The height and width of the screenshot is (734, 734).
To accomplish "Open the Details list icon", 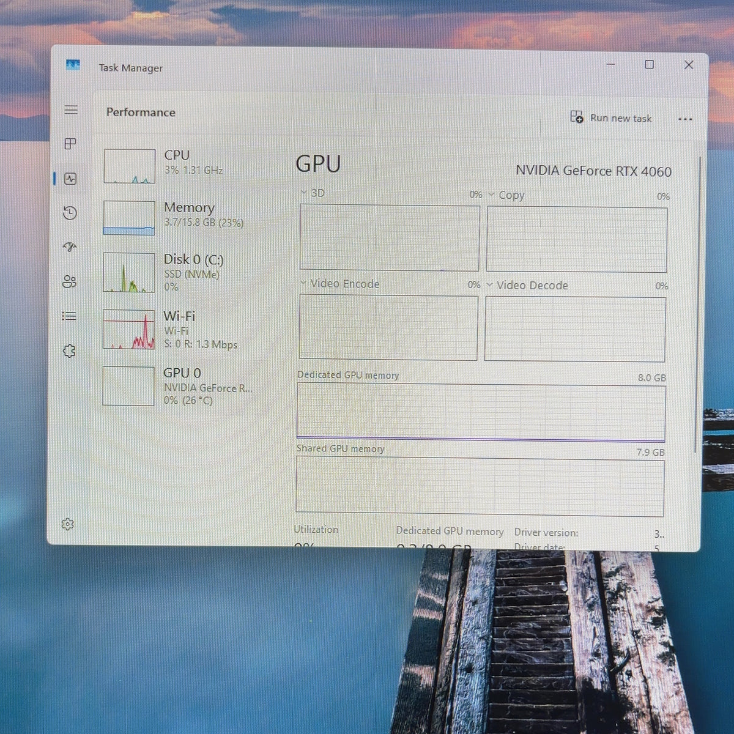I will click(69, 316).
